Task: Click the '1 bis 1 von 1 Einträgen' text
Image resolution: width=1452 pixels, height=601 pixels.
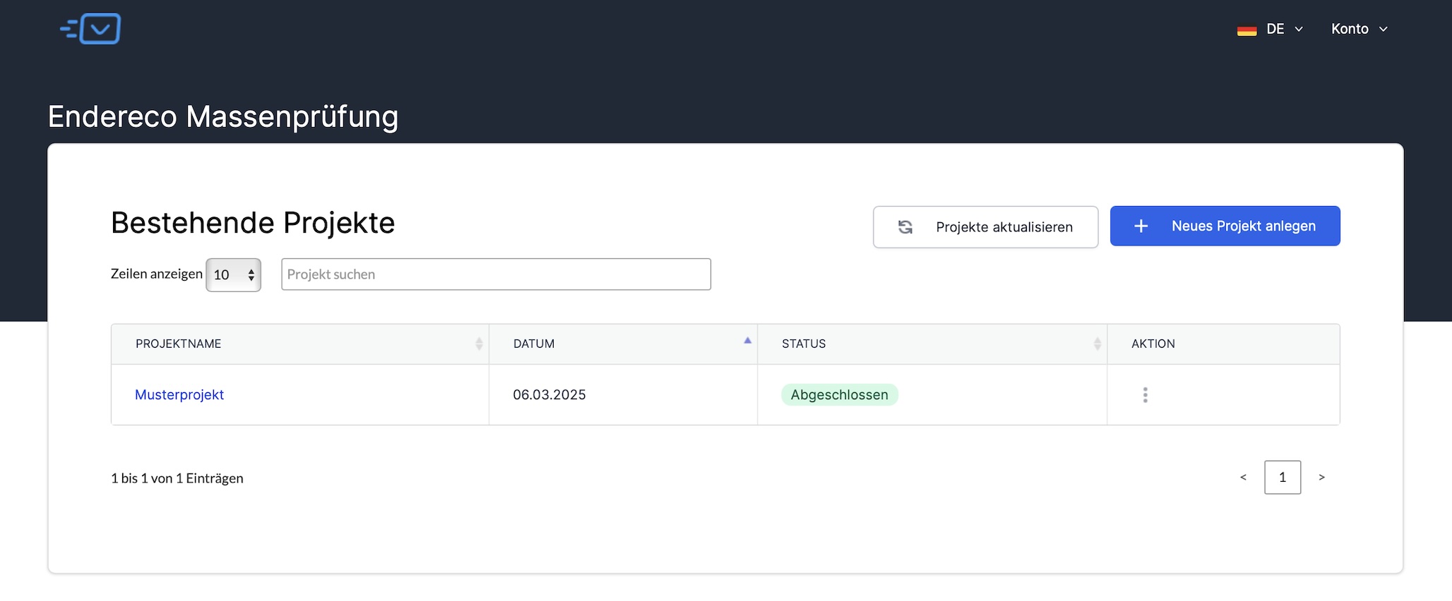Action: 177,478
